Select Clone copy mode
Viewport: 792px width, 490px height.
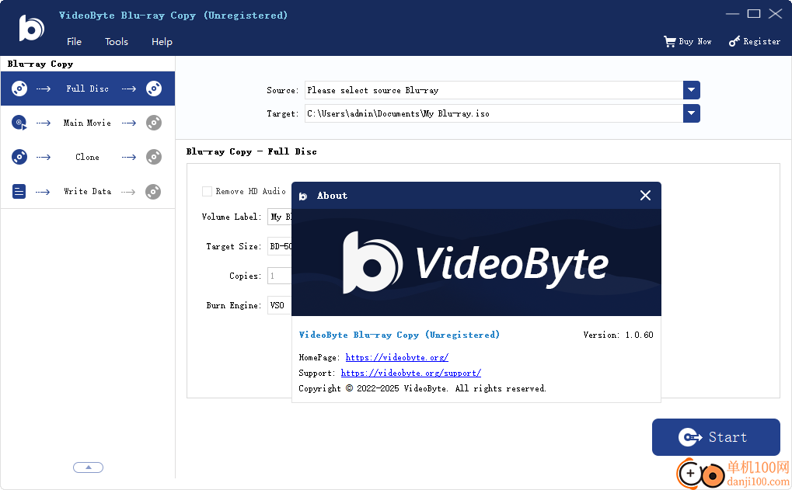click(x=88, y=157)
